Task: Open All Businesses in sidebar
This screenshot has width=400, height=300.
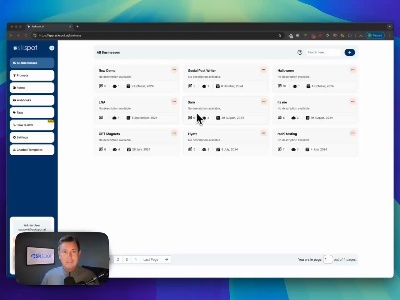Action: click(32, 63)
